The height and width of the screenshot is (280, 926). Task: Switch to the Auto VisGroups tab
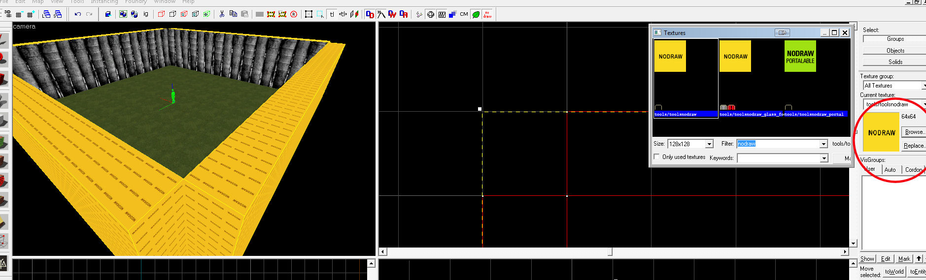click(x=890, y=170)
